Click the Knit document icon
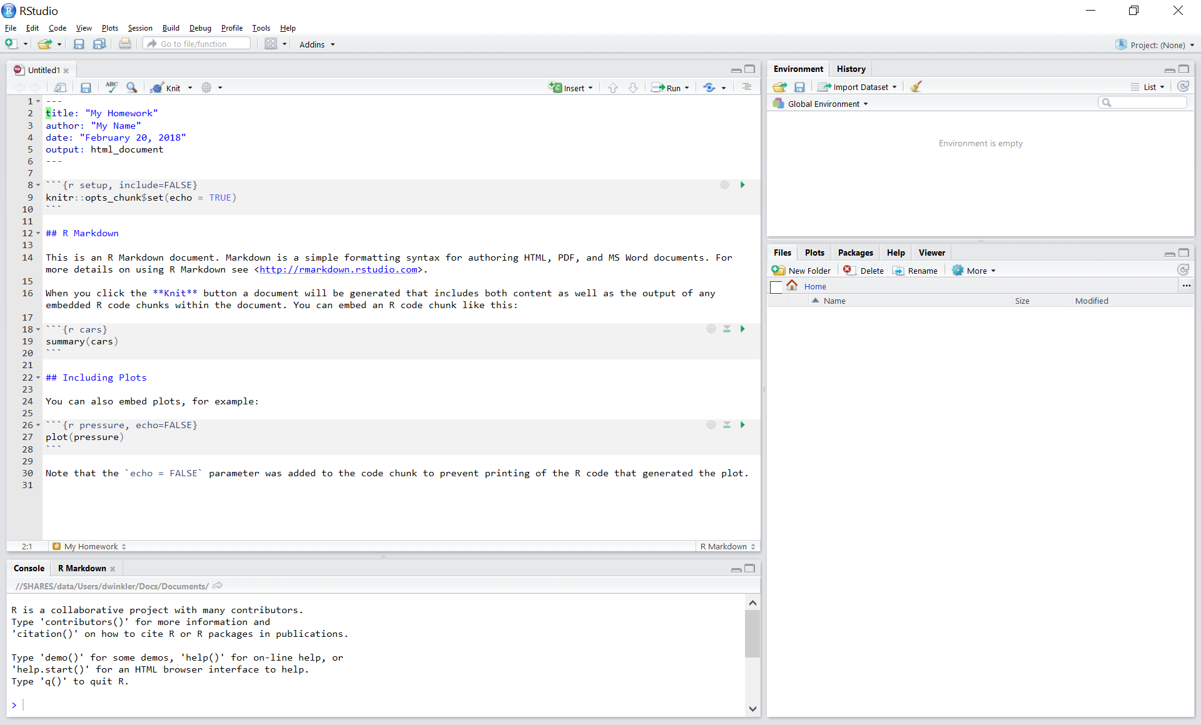The width and height of the screenshot is (1201, 725). coord(166,88)
